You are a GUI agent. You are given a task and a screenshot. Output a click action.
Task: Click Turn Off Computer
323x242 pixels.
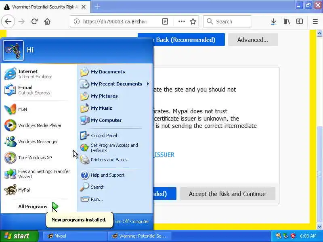click(x=131, y=221)
